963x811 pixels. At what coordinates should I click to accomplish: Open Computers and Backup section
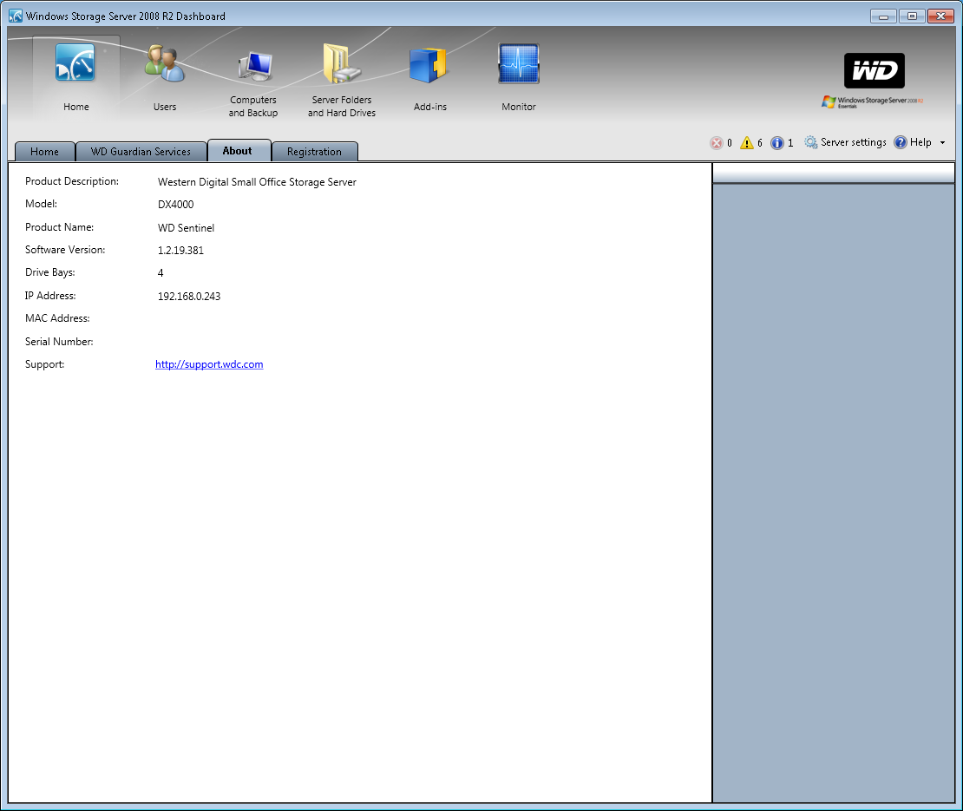click(x=253, y=65)
